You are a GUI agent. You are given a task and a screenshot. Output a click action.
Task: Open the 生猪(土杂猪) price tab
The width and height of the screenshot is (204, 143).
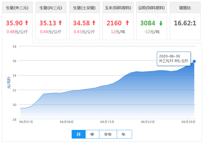point(84,8)
